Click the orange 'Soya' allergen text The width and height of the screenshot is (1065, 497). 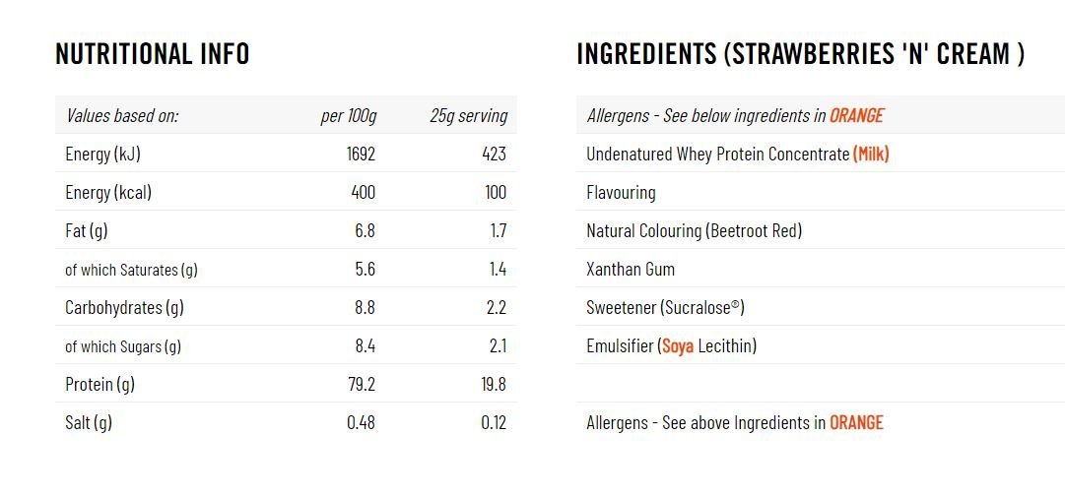point(678,345)
